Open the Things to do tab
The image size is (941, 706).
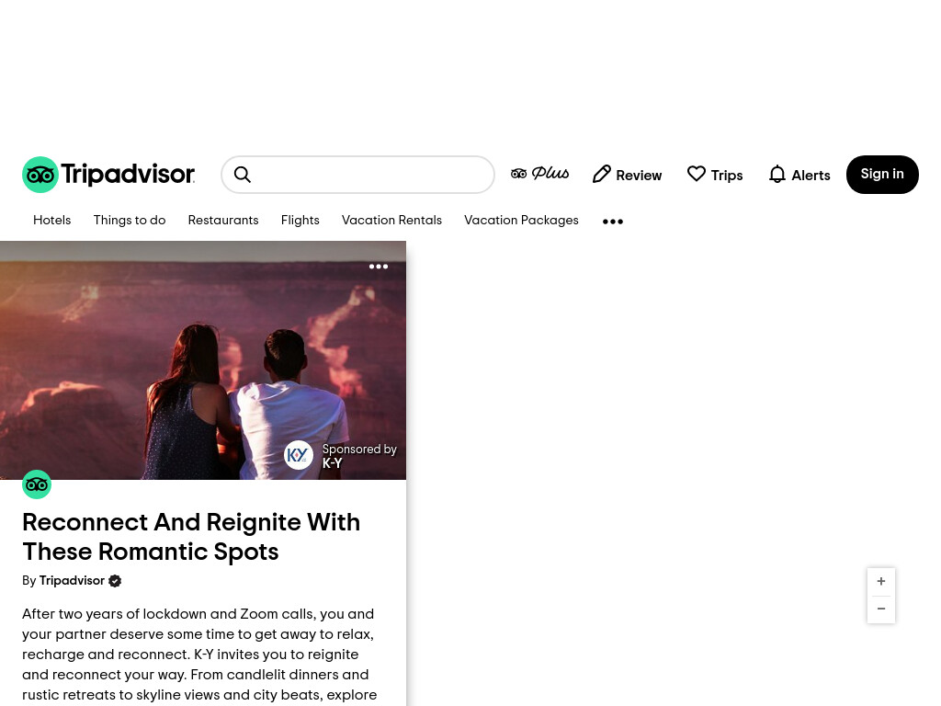coord(130,221)
